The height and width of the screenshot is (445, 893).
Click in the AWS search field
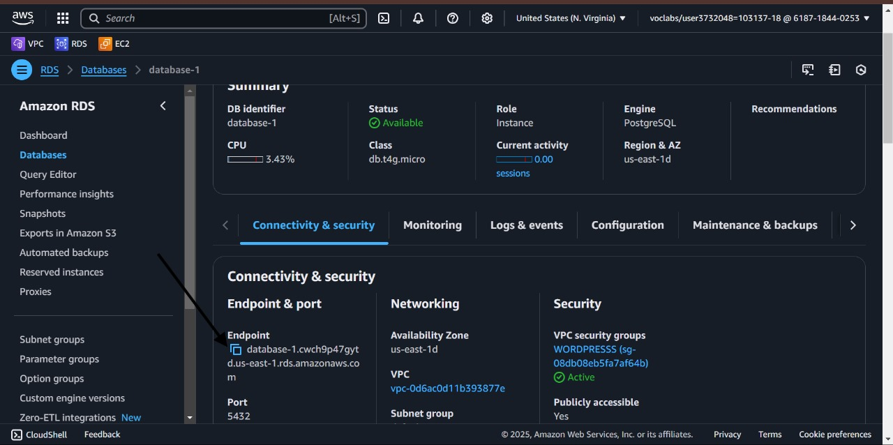[x=216, y=18]
